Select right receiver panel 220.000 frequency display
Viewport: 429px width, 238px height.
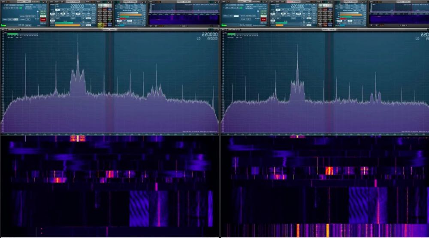(x=297, y=6)
